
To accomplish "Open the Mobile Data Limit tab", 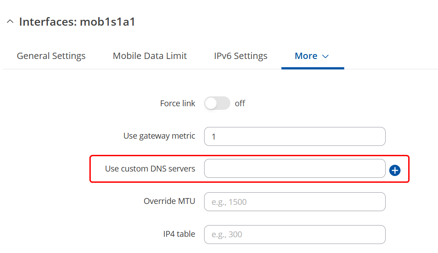I will (x=149, y=56).
